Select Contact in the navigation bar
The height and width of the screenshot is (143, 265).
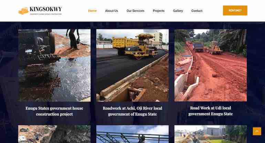pos(197,11)
